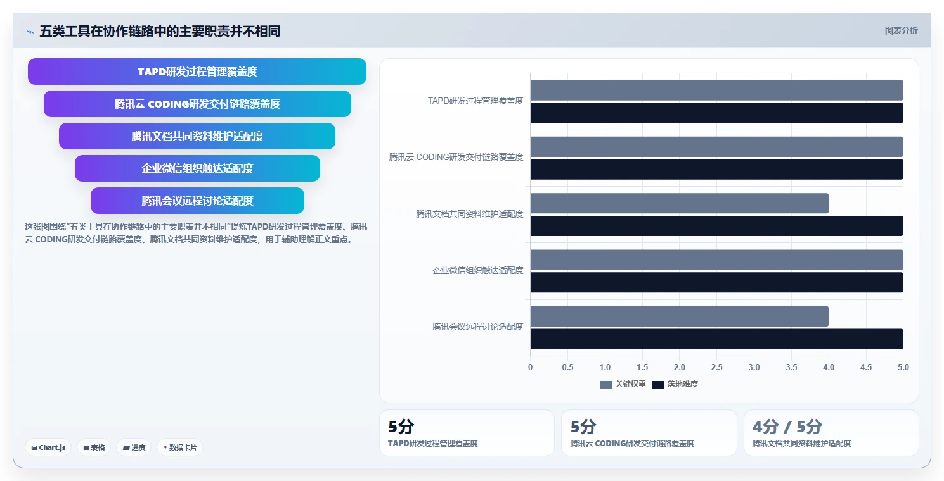
Task: Click the 表格 tag chip
Action: point(94,447)
